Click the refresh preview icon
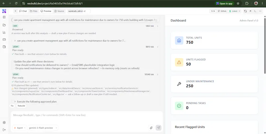The image size is (266, 134). (245, 11)
